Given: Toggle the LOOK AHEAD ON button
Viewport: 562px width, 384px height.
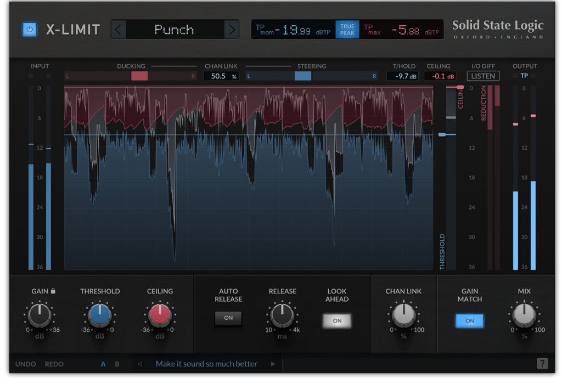Looking at the screenshot, I should (337, 320).
